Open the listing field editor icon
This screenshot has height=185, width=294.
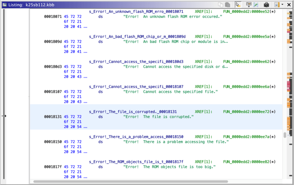click(248, 4)
